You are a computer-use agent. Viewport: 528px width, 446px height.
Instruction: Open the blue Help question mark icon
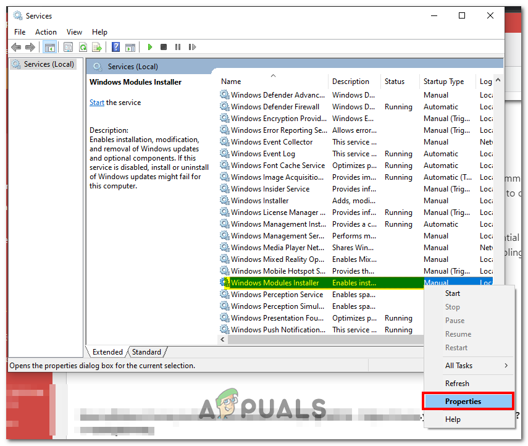[x=116, y=47]
